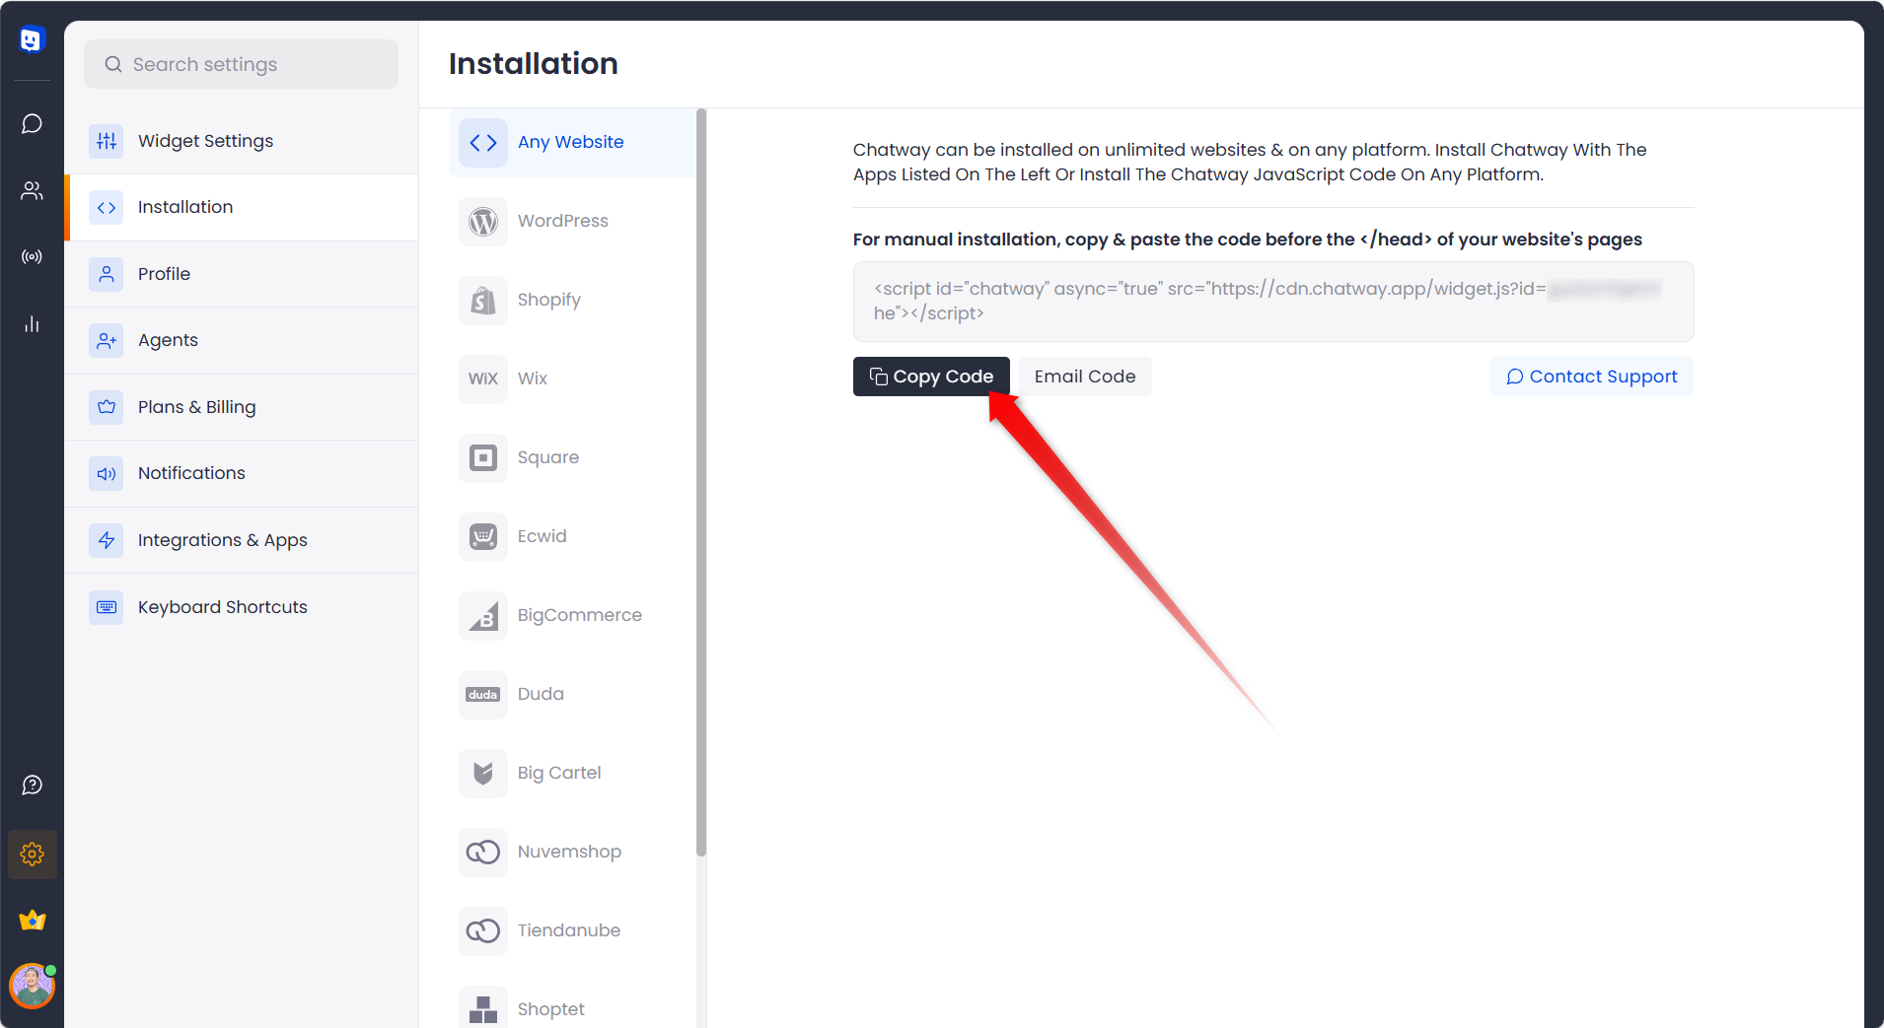Click the Chatway logo icon
Viewport: 1884px width, 1028px height.
coord(32,39)
